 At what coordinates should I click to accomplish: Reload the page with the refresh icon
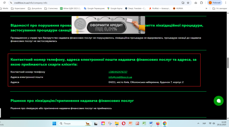(4, 3)
